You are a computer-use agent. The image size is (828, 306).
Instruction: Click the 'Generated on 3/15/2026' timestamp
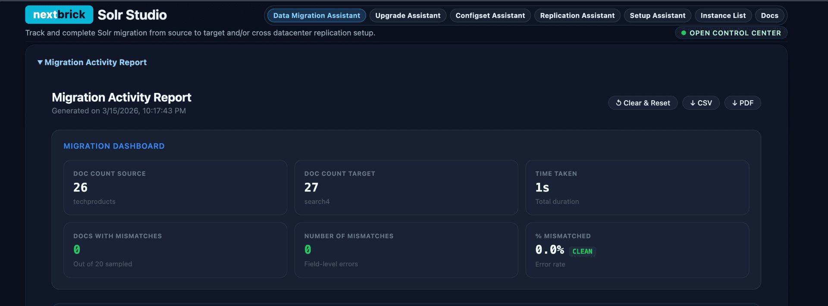pyautogui.click(x=119, y=111)
